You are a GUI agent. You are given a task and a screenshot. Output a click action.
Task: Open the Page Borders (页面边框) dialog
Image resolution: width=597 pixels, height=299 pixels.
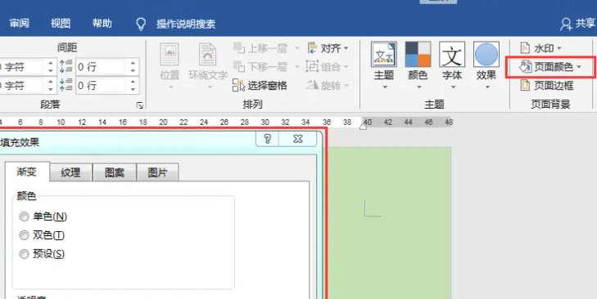547,86
